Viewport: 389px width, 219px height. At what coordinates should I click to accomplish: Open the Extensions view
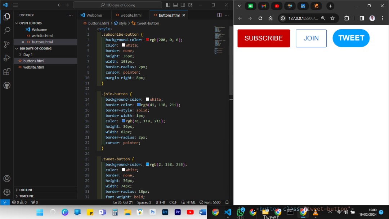point(7,72)
